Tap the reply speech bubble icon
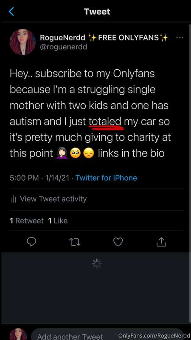The width and height of the screenshot is (191, 340). [31, 242]
